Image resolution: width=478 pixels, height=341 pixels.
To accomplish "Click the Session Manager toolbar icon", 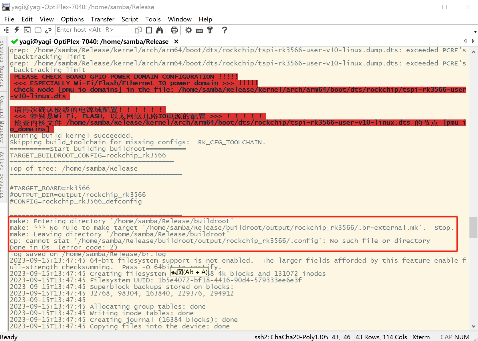I will coord(6,30).
